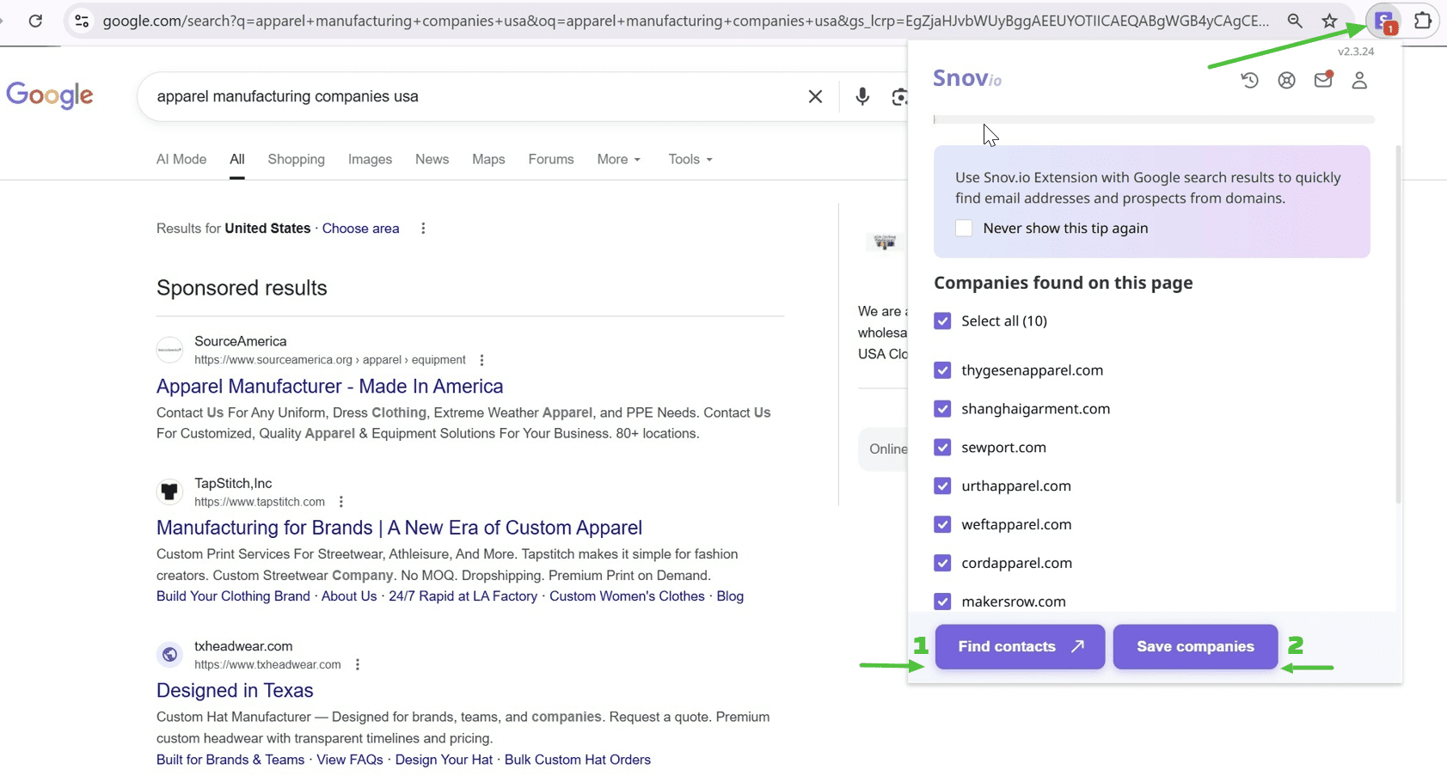The height and width of the screenshot is (782, 1447).
Task: Check Never show this tip again
Action: pyautogui.click(x=964, y=228)
